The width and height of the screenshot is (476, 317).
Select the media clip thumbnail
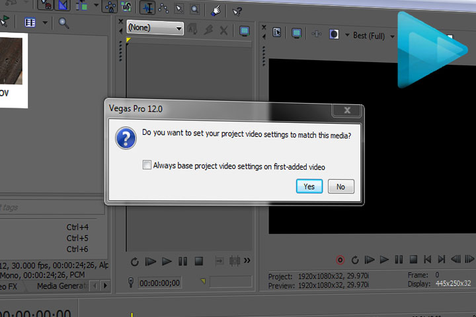11,61
